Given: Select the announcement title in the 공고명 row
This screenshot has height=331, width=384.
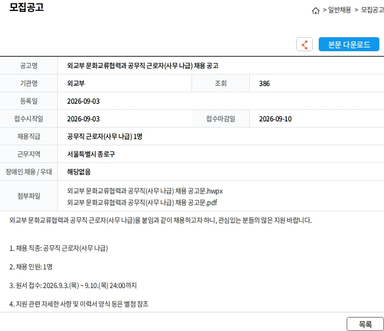Looking at the screenshot, I should (143, 66).
